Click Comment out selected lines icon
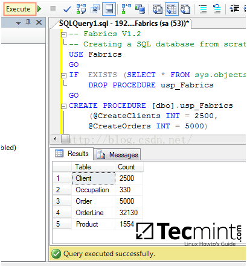 203,9
